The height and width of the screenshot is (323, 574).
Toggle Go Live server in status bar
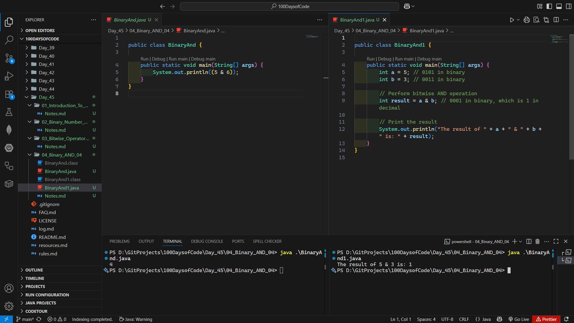[x=519, y=319]
